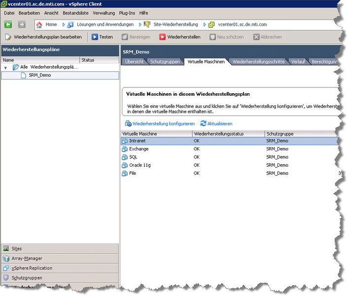Open the Hilfe menu
This screenshot has width=348, height=296.
click(x=143, y=13)
